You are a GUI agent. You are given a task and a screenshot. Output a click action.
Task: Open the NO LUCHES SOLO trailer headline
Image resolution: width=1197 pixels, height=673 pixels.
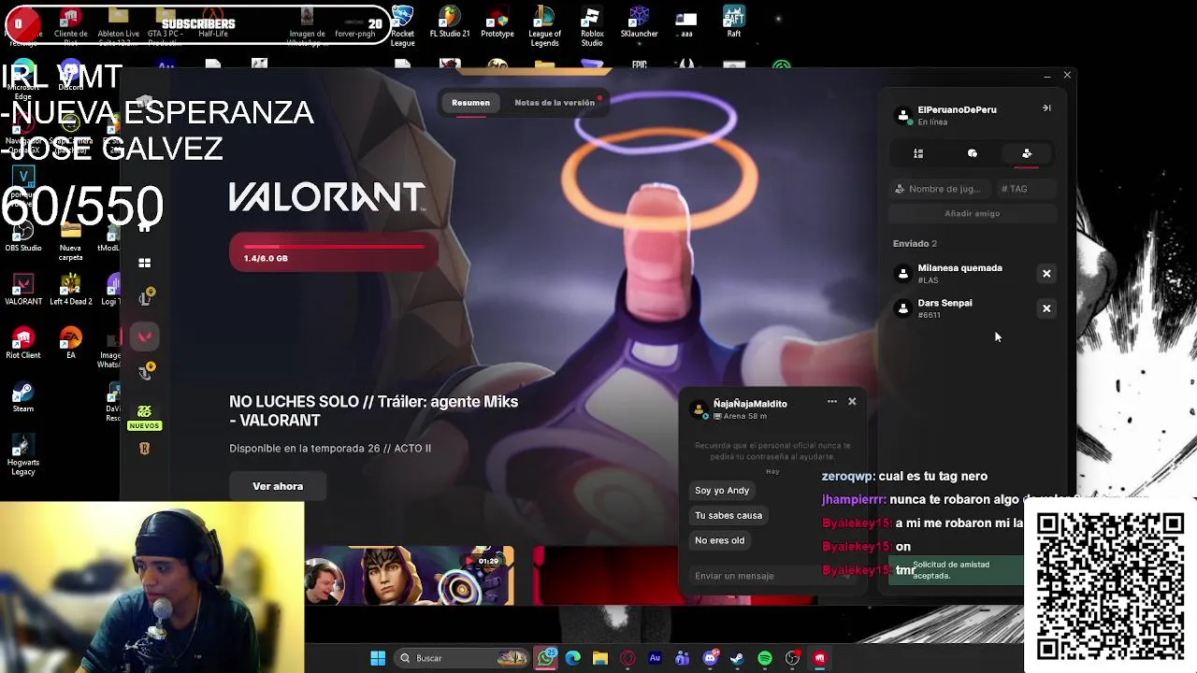373,410
